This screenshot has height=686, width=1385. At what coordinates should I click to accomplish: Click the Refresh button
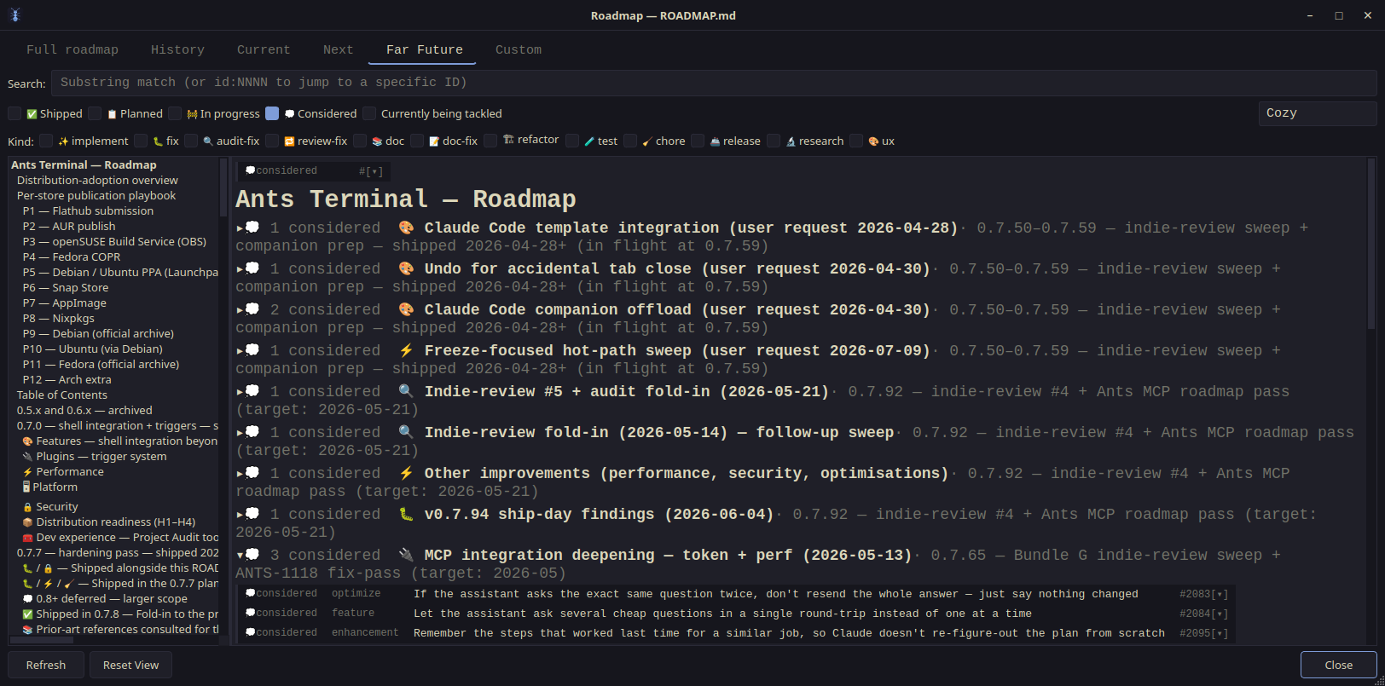(46, 665)
